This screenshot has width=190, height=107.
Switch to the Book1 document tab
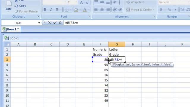click(x=11, y=29)
